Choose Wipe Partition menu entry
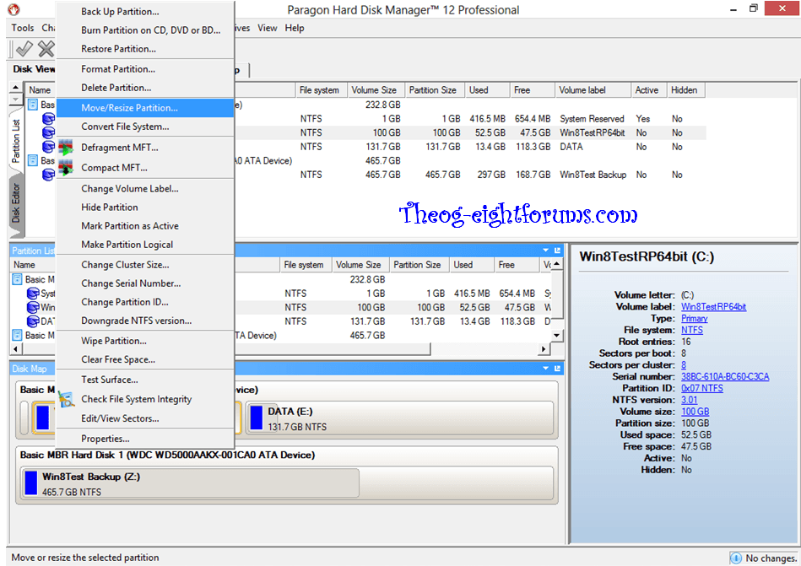 145,341
